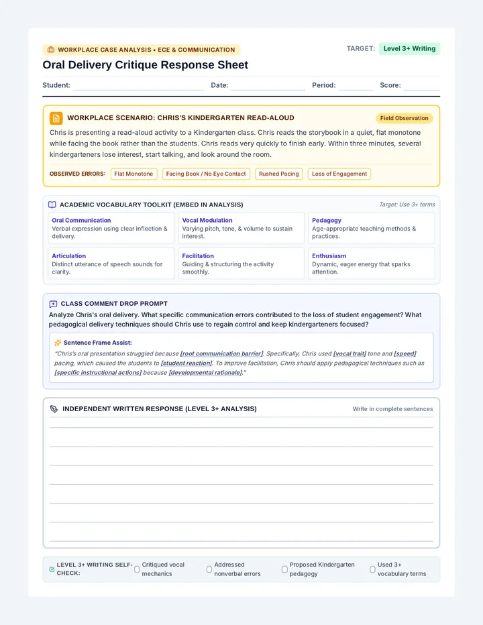Click the Period entry line
Screen dimensions: 483x625
click(x=356, y=85)
